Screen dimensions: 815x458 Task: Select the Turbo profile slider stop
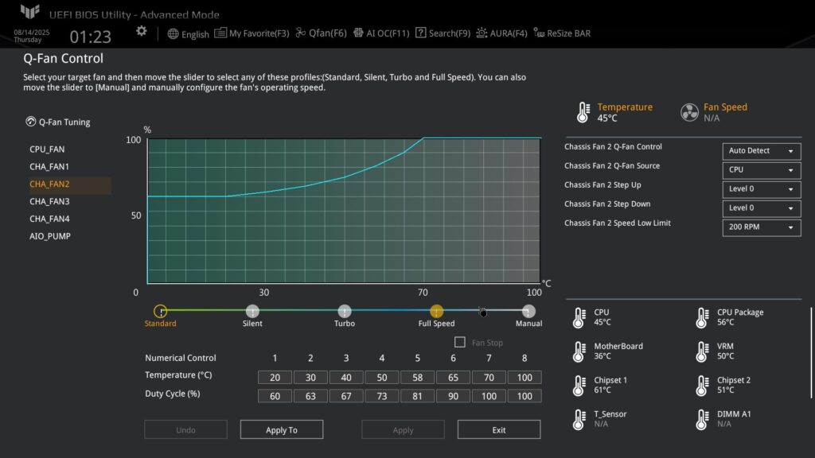click(x=345, y=311)
